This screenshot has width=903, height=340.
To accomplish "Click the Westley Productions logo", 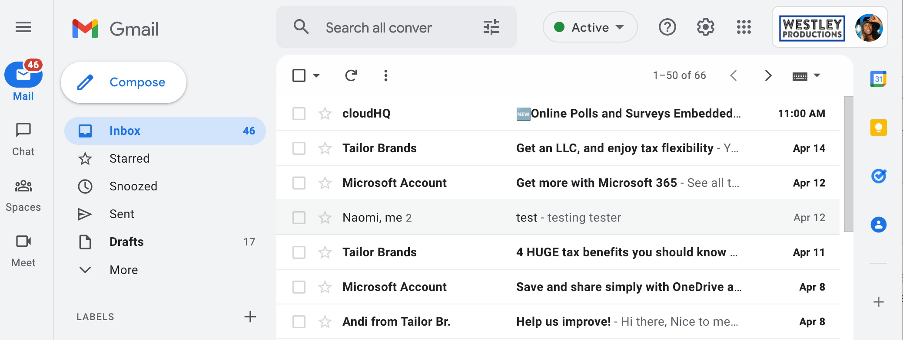I will coord(812,28).
